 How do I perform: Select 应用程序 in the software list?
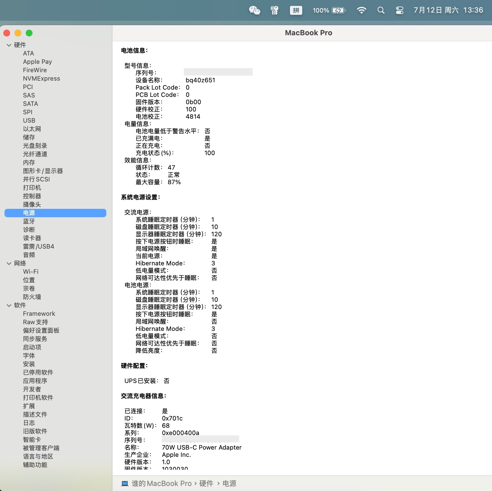[35, 381]
